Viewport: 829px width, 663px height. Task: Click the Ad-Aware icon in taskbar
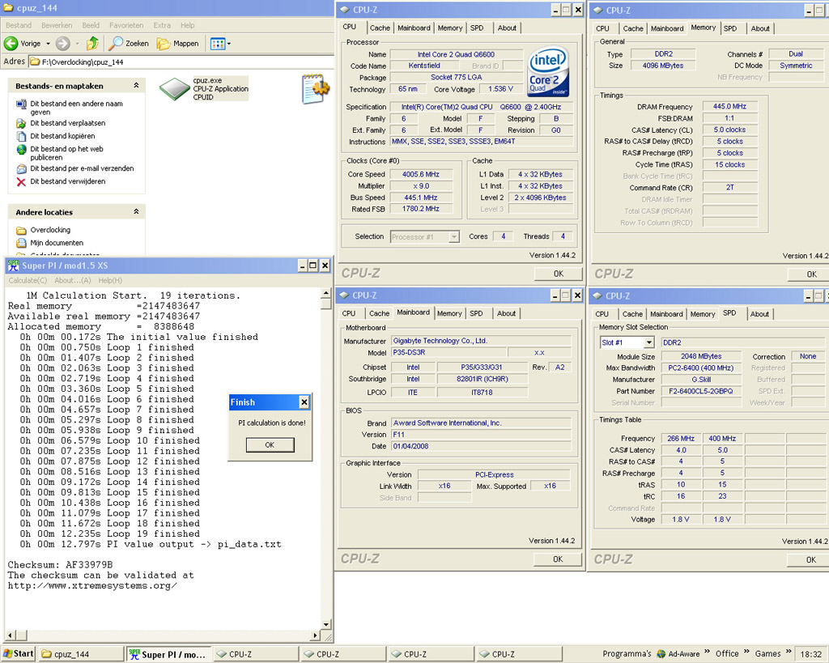point(661,654)
